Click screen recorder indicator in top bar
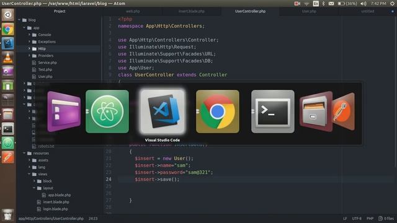The height and width of the screenshot is (223, 397). pos(297,4)
